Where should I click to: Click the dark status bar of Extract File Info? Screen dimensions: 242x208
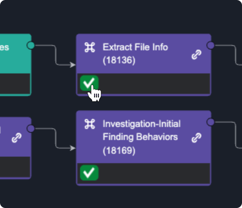(152, 84)
